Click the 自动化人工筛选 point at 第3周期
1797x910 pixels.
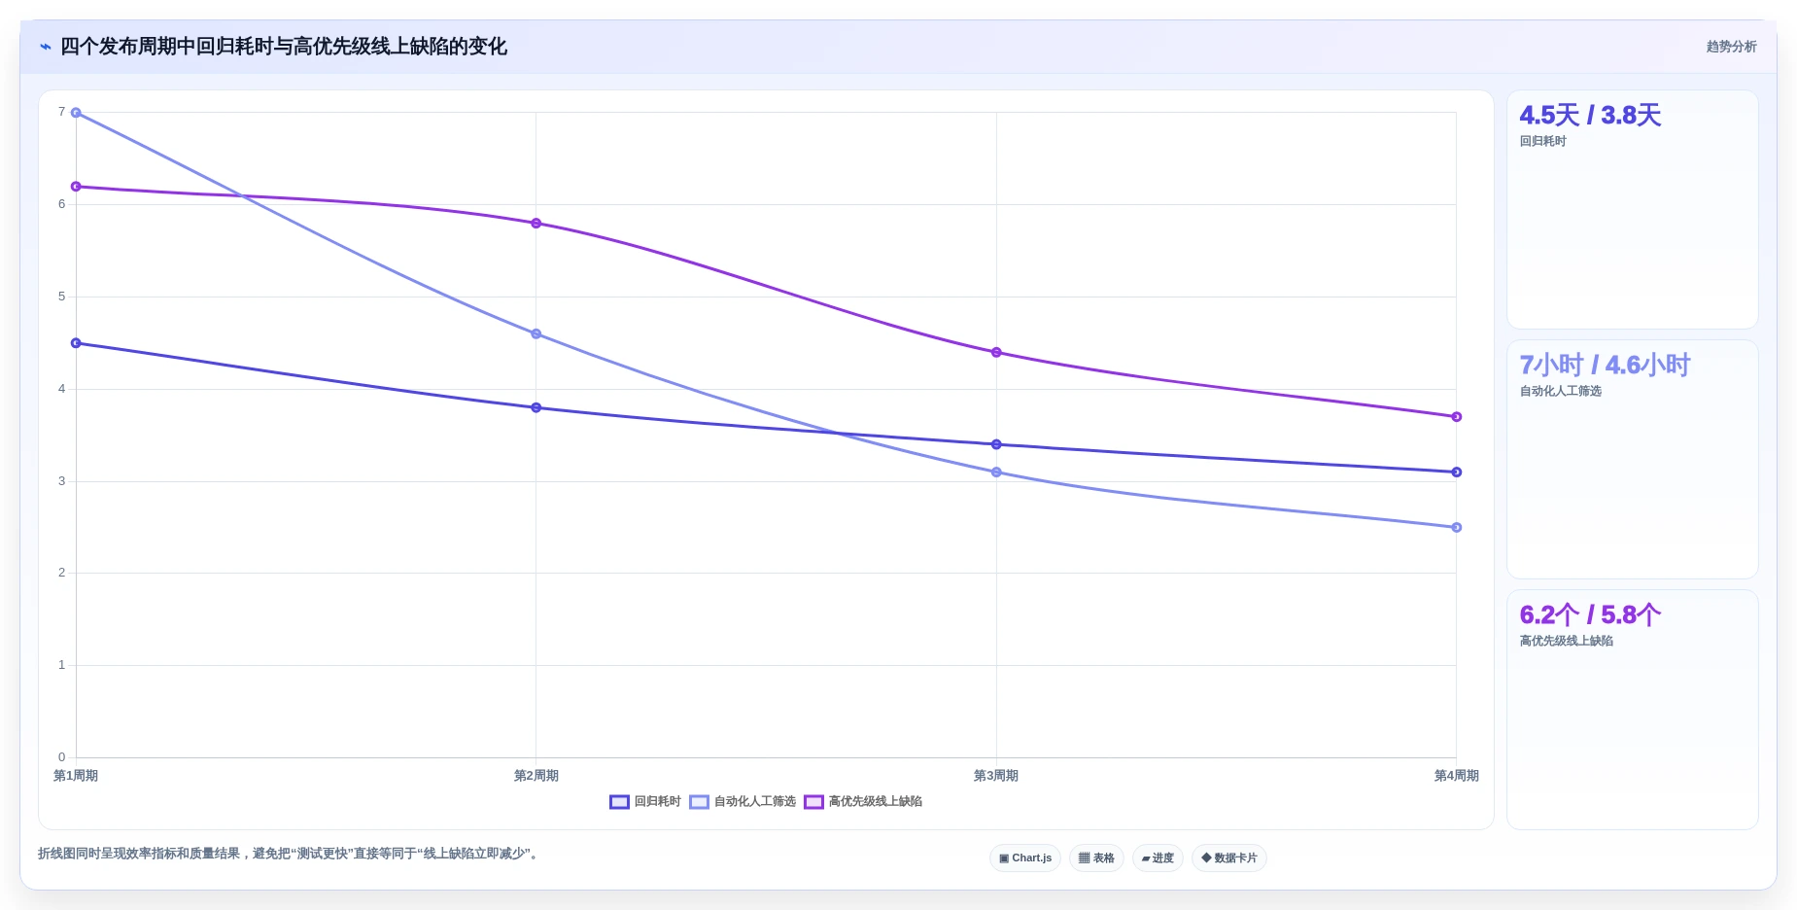(996, 472)
